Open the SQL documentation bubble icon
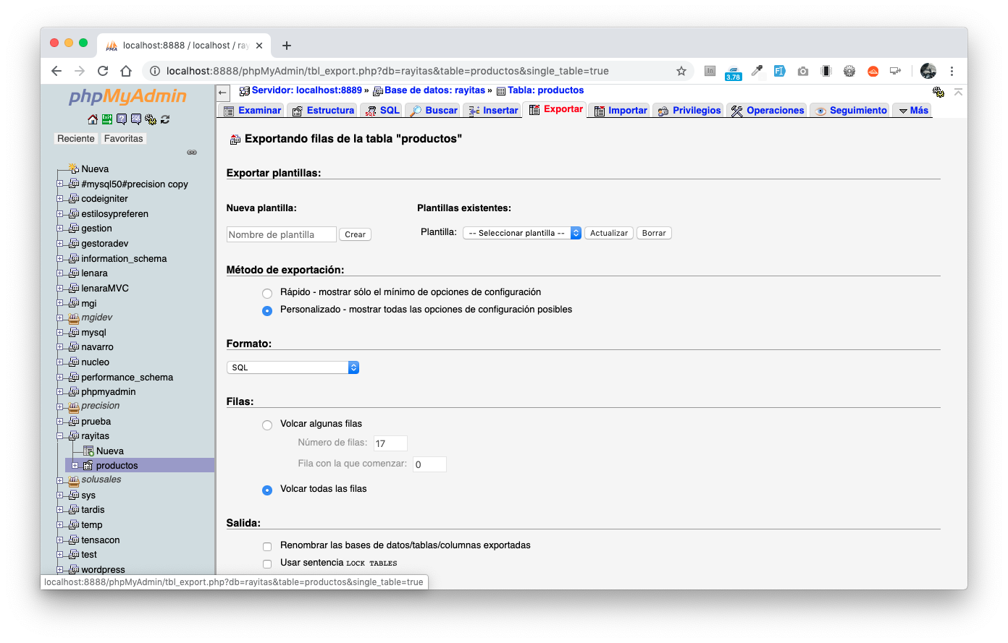Viewport: 1008px width, 643px height. (135, 119)
